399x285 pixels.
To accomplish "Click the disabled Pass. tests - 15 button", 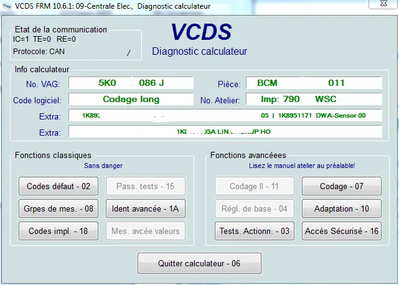I will pos(146,186).
